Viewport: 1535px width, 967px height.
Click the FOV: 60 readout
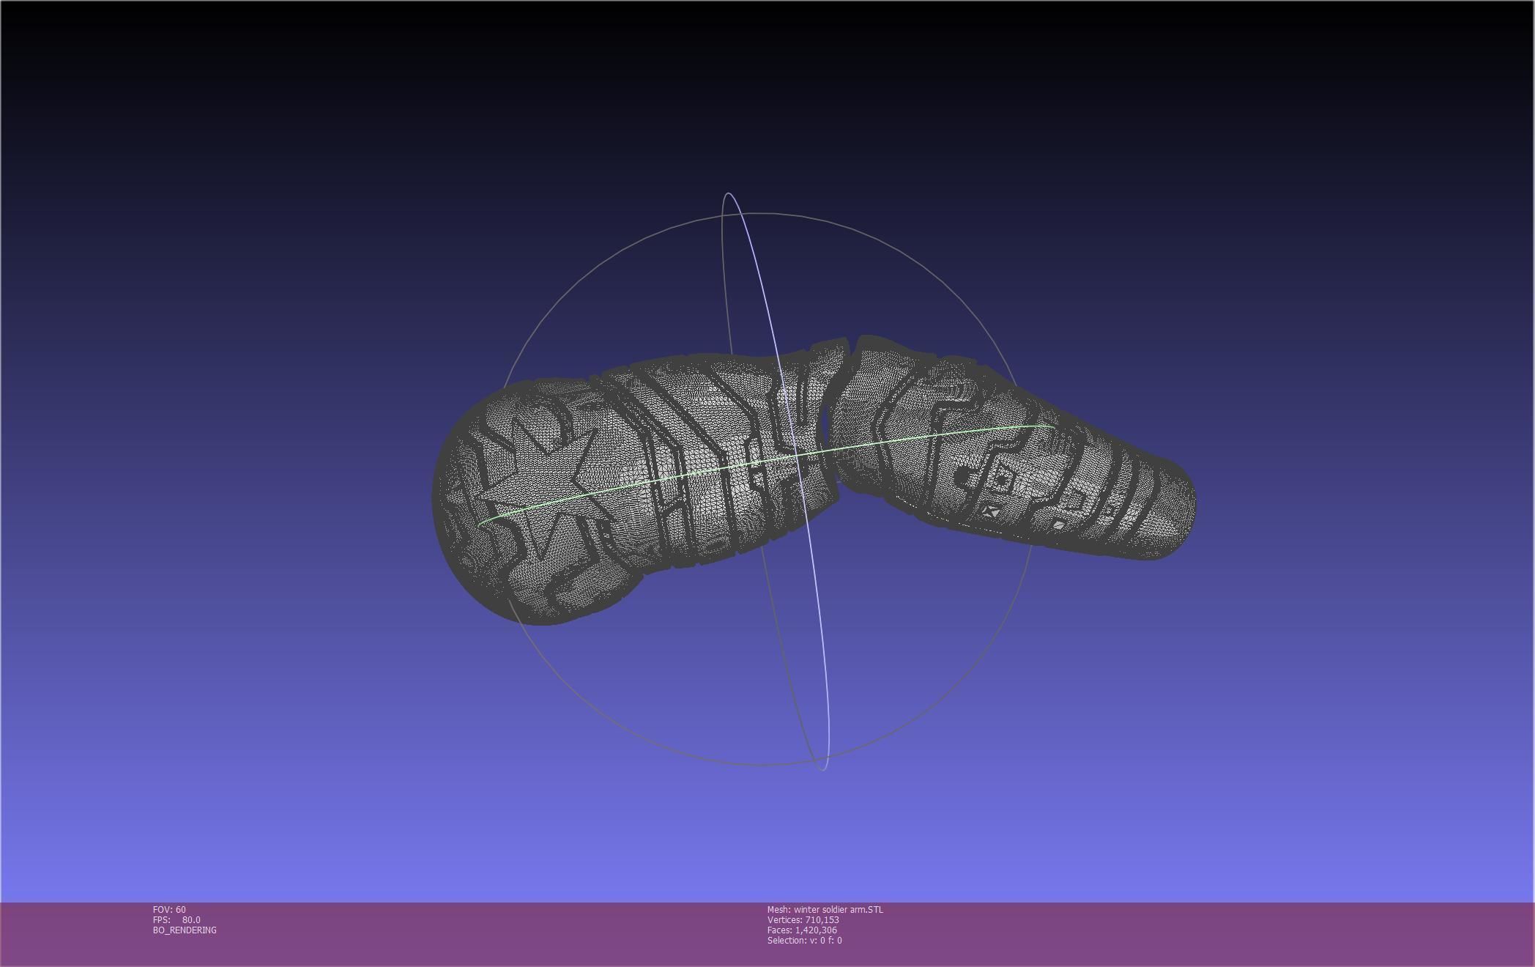pyautogui.click(x=169, y=909)
